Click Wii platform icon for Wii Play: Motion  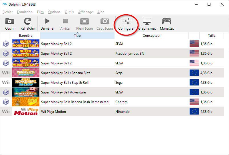coord(6,112)
